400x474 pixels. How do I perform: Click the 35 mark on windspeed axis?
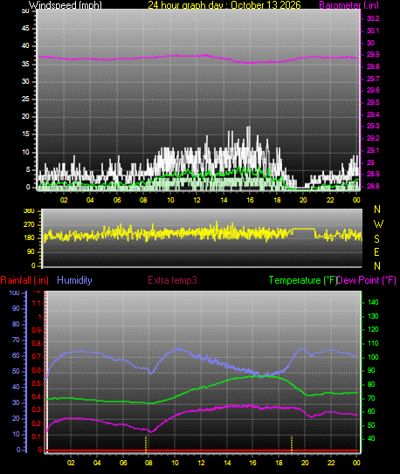click(25, 64)
